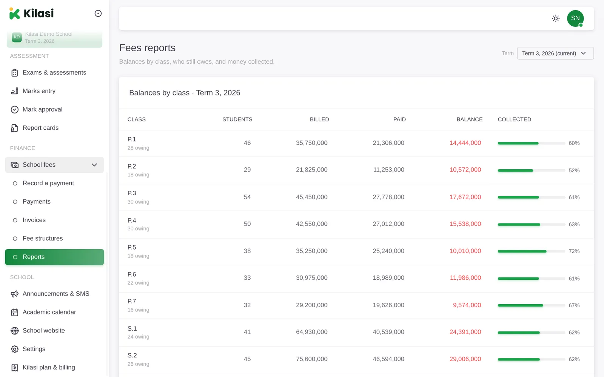Click student count 38 for P.5
The width and height of the screenshot is (604, 377).
click(247, 251)
